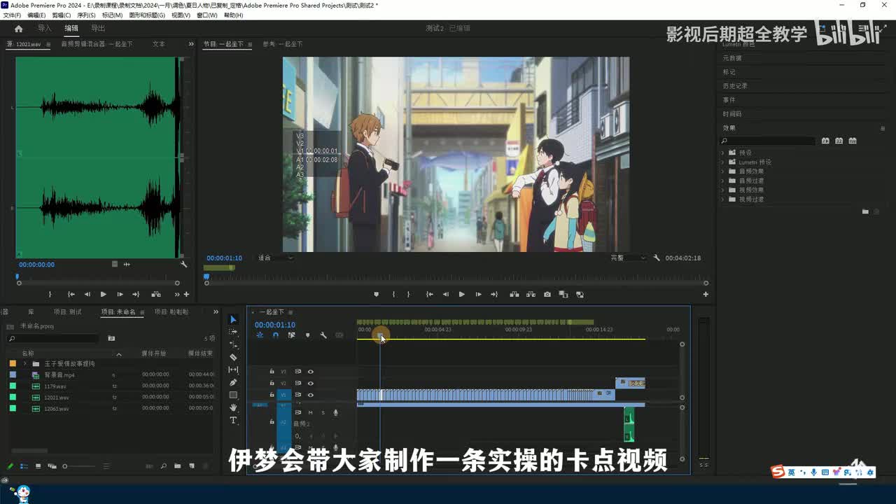
Task: Expand the 视频效果 folder
Action: click(723, 190)
